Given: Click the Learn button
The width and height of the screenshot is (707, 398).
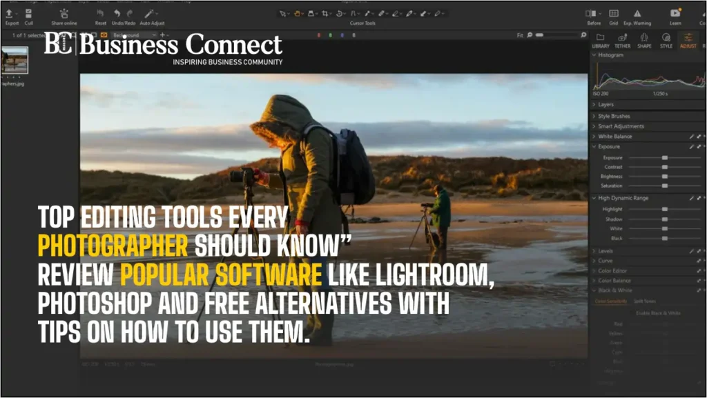Looking at the screenshot, I should pyautogui.click(x=675, y=14).
